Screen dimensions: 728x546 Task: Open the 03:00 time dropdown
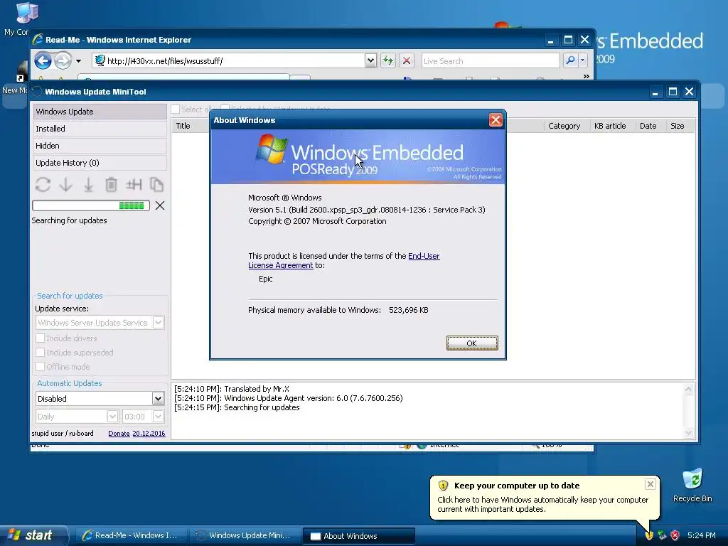pyautogui.click(x=158, y=417)
